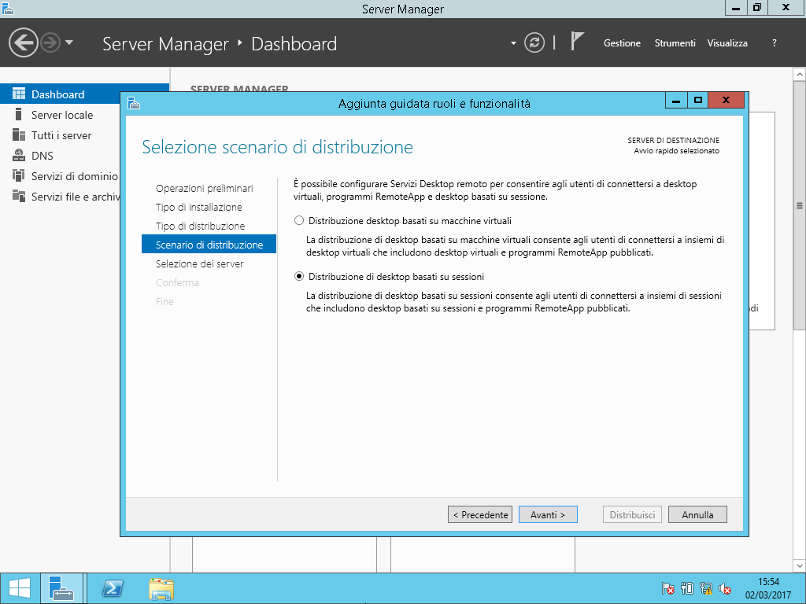Viewport: 806px width, 604px height.
Task: Expand dropdown arrow beside refresh icon
Action: coord(514,43)
